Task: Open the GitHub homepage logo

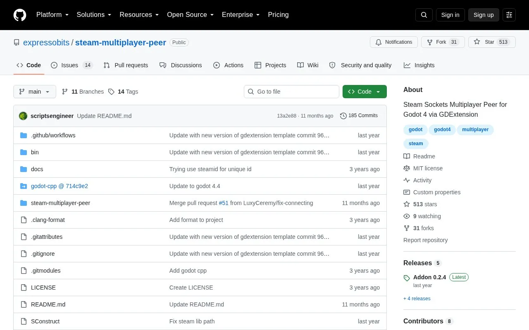Action: click(20, 15)
